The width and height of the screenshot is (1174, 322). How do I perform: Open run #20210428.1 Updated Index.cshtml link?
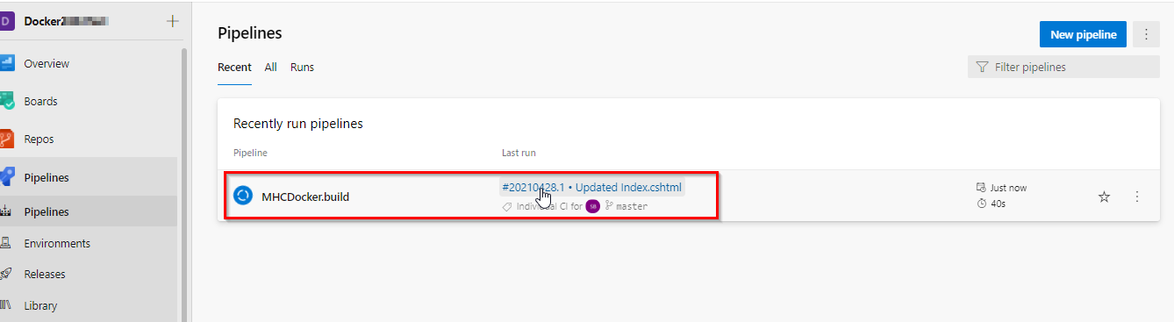[591, 188]
